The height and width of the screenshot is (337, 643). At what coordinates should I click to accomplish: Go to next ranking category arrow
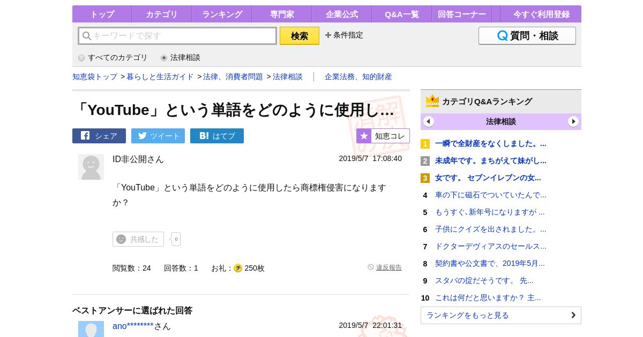(x=573, y=121)
